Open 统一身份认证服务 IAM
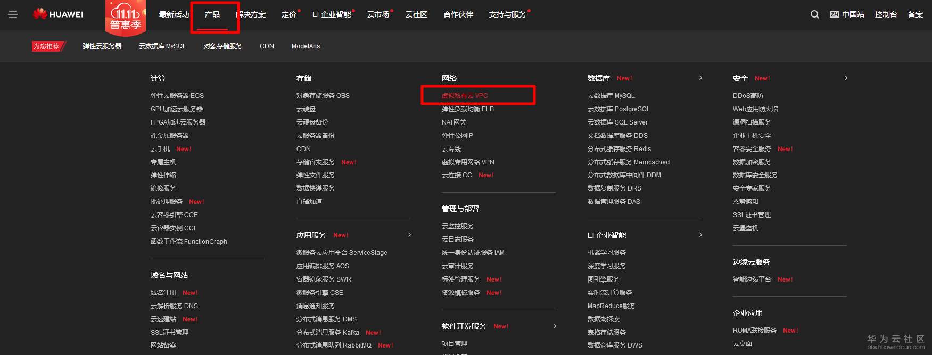This screenshot has width=932, height=355. pos(473,253)
